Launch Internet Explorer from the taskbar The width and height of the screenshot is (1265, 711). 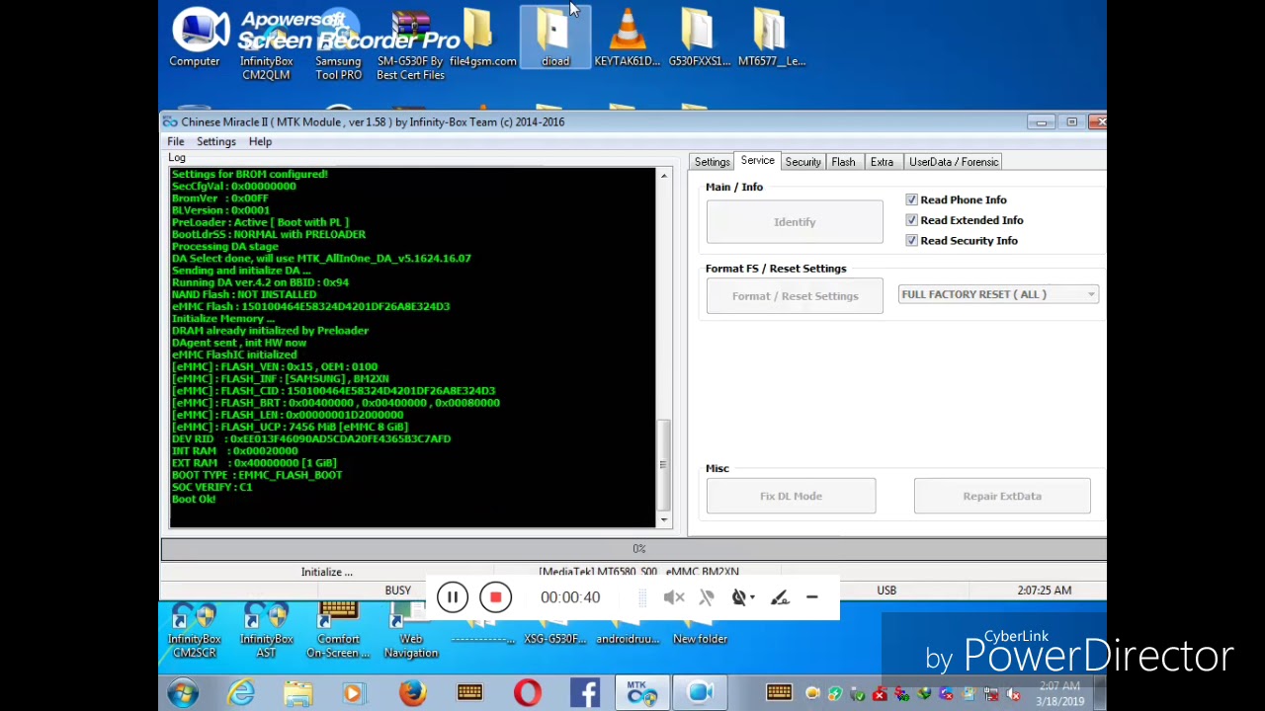[x=241, y=693]
